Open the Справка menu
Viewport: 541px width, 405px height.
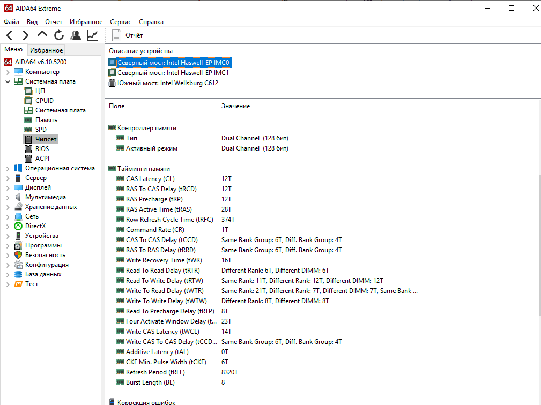coord(151,22)
